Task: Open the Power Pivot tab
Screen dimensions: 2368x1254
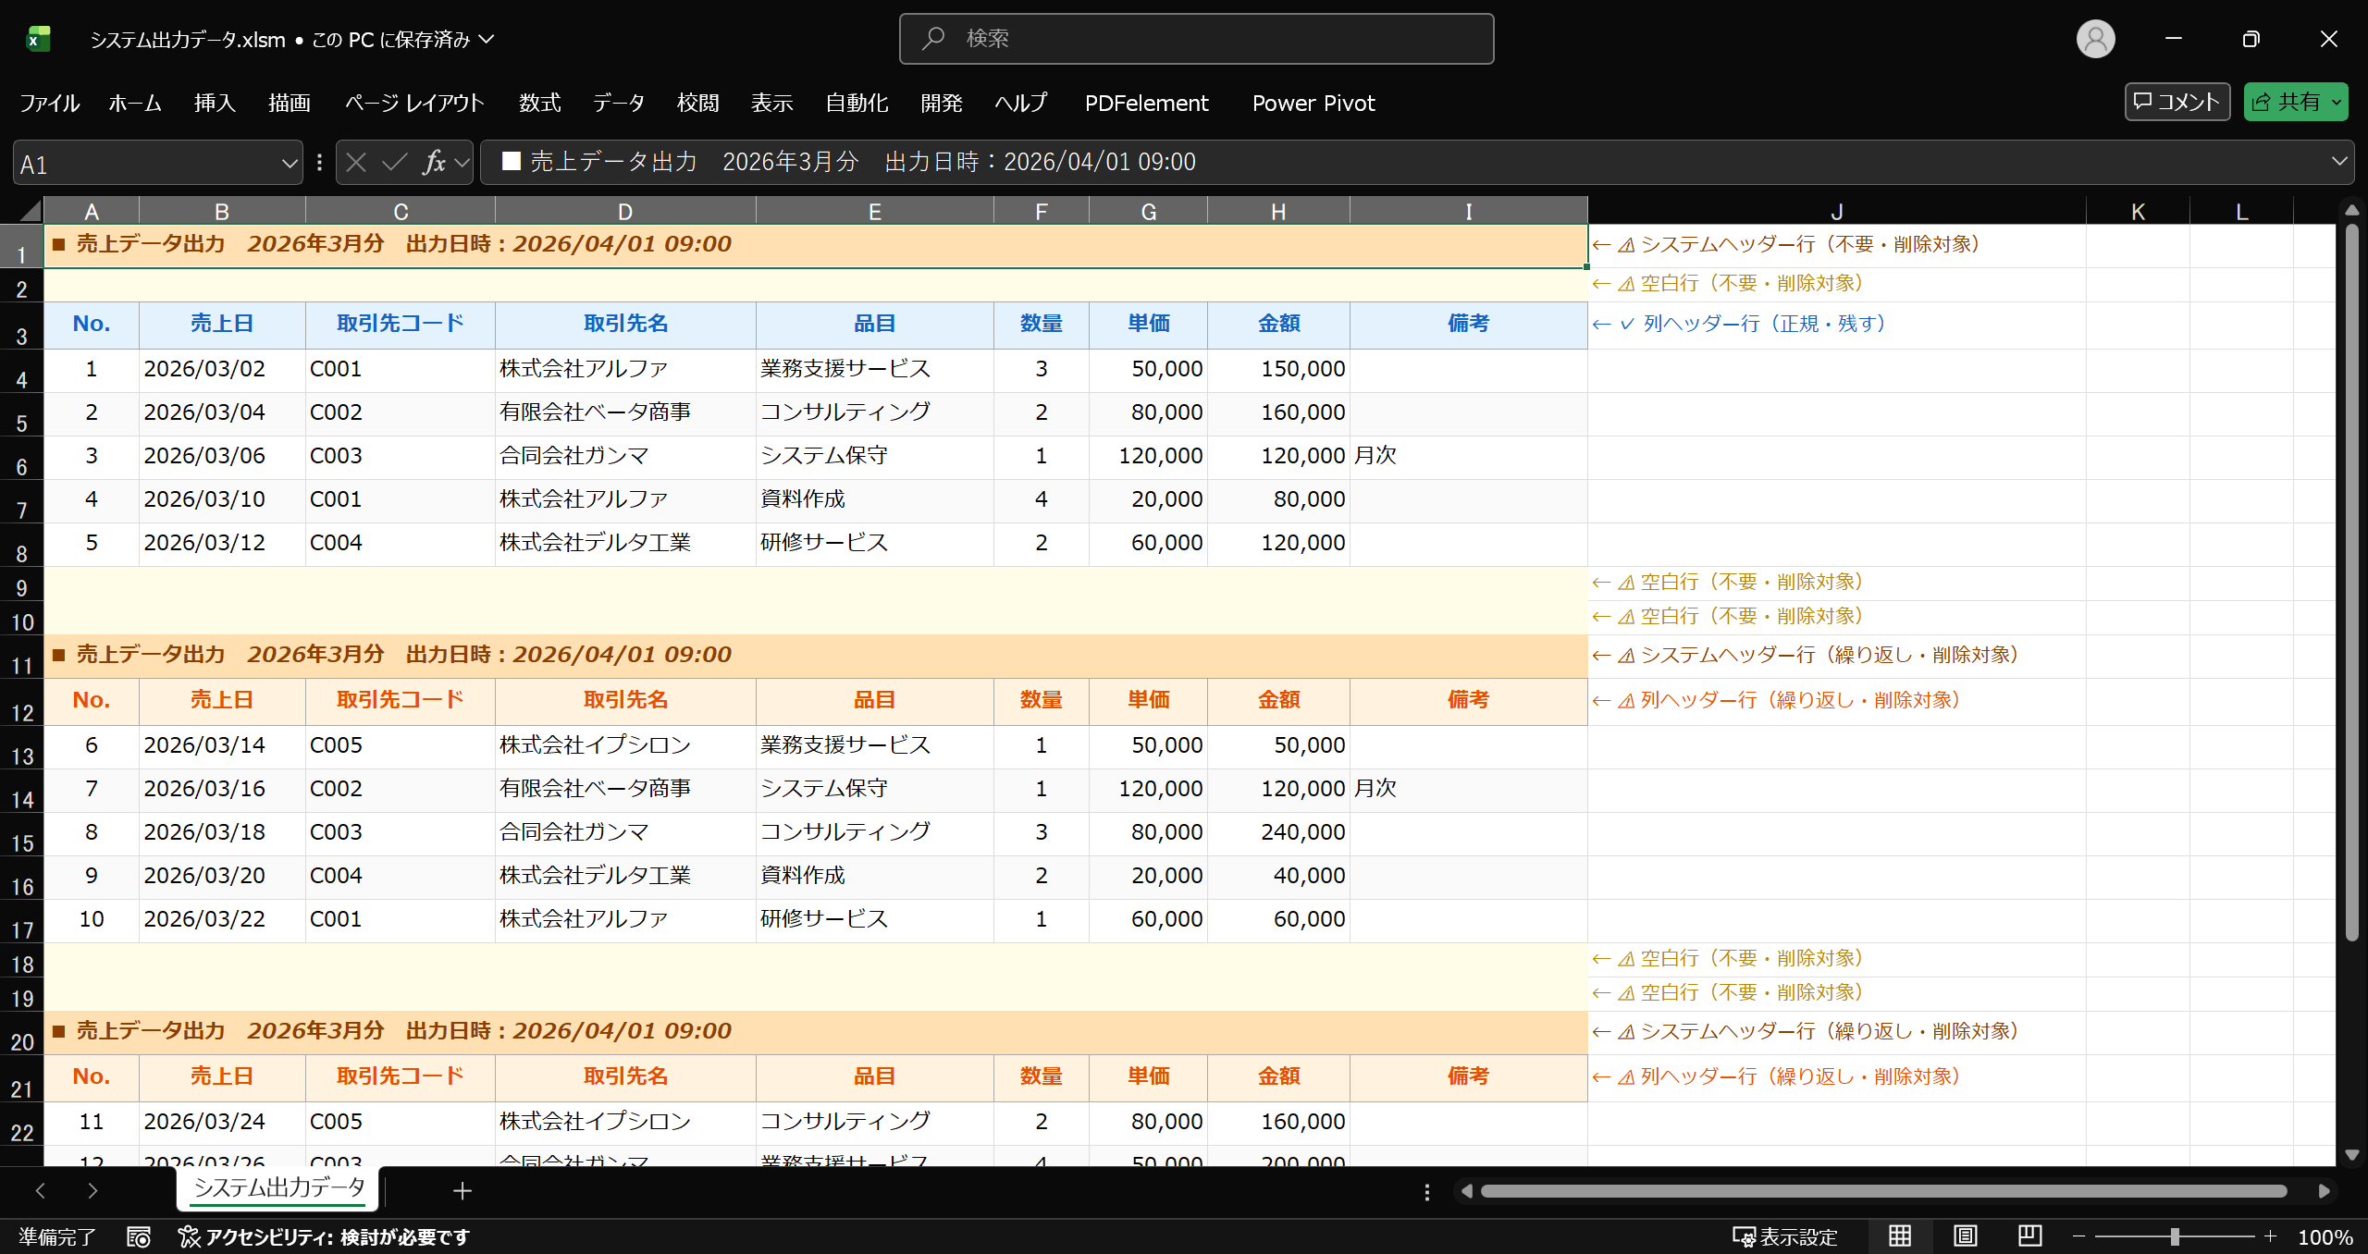Action: coord(1313,103)
